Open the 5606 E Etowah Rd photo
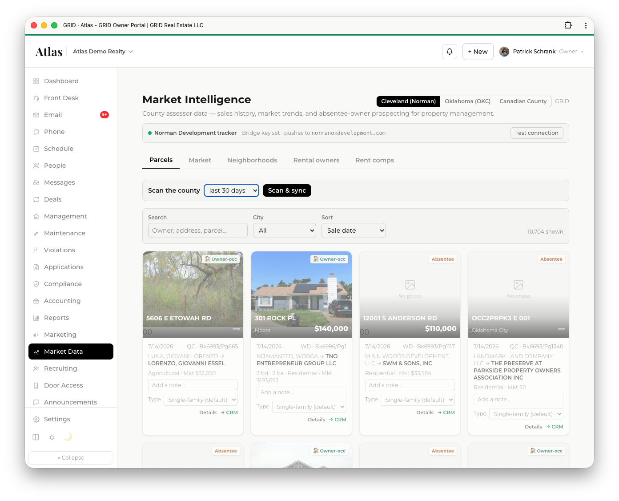The width and height of the screenshot is (619, 501). point(193,295)
